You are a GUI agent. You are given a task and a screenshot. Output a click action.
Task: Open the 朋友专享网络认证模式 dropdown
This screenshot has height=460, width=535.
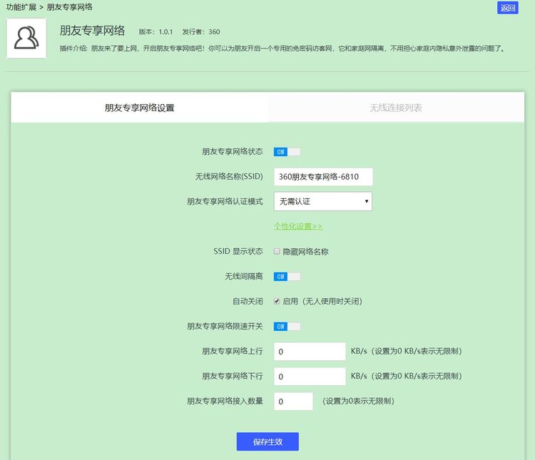coord(322,201)
